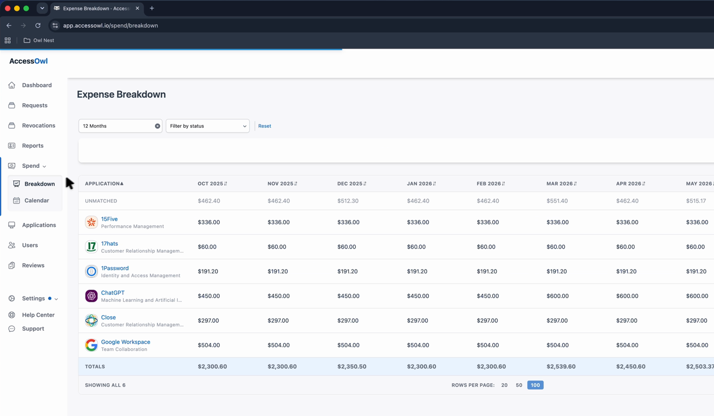Open Revocations in sidebar
This screenshot has height=416, width=714.
tap(39, 126)
